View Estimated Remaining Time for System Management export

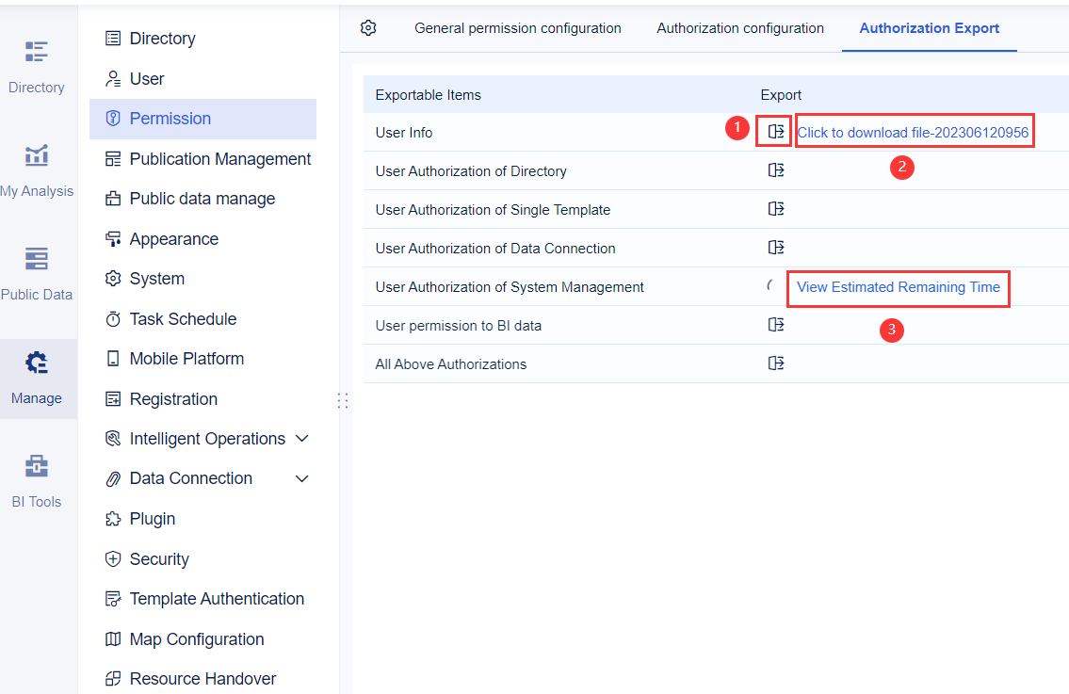(898, 287)
